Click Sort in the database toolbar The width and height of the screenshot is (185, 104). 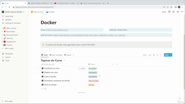[150, 55]
